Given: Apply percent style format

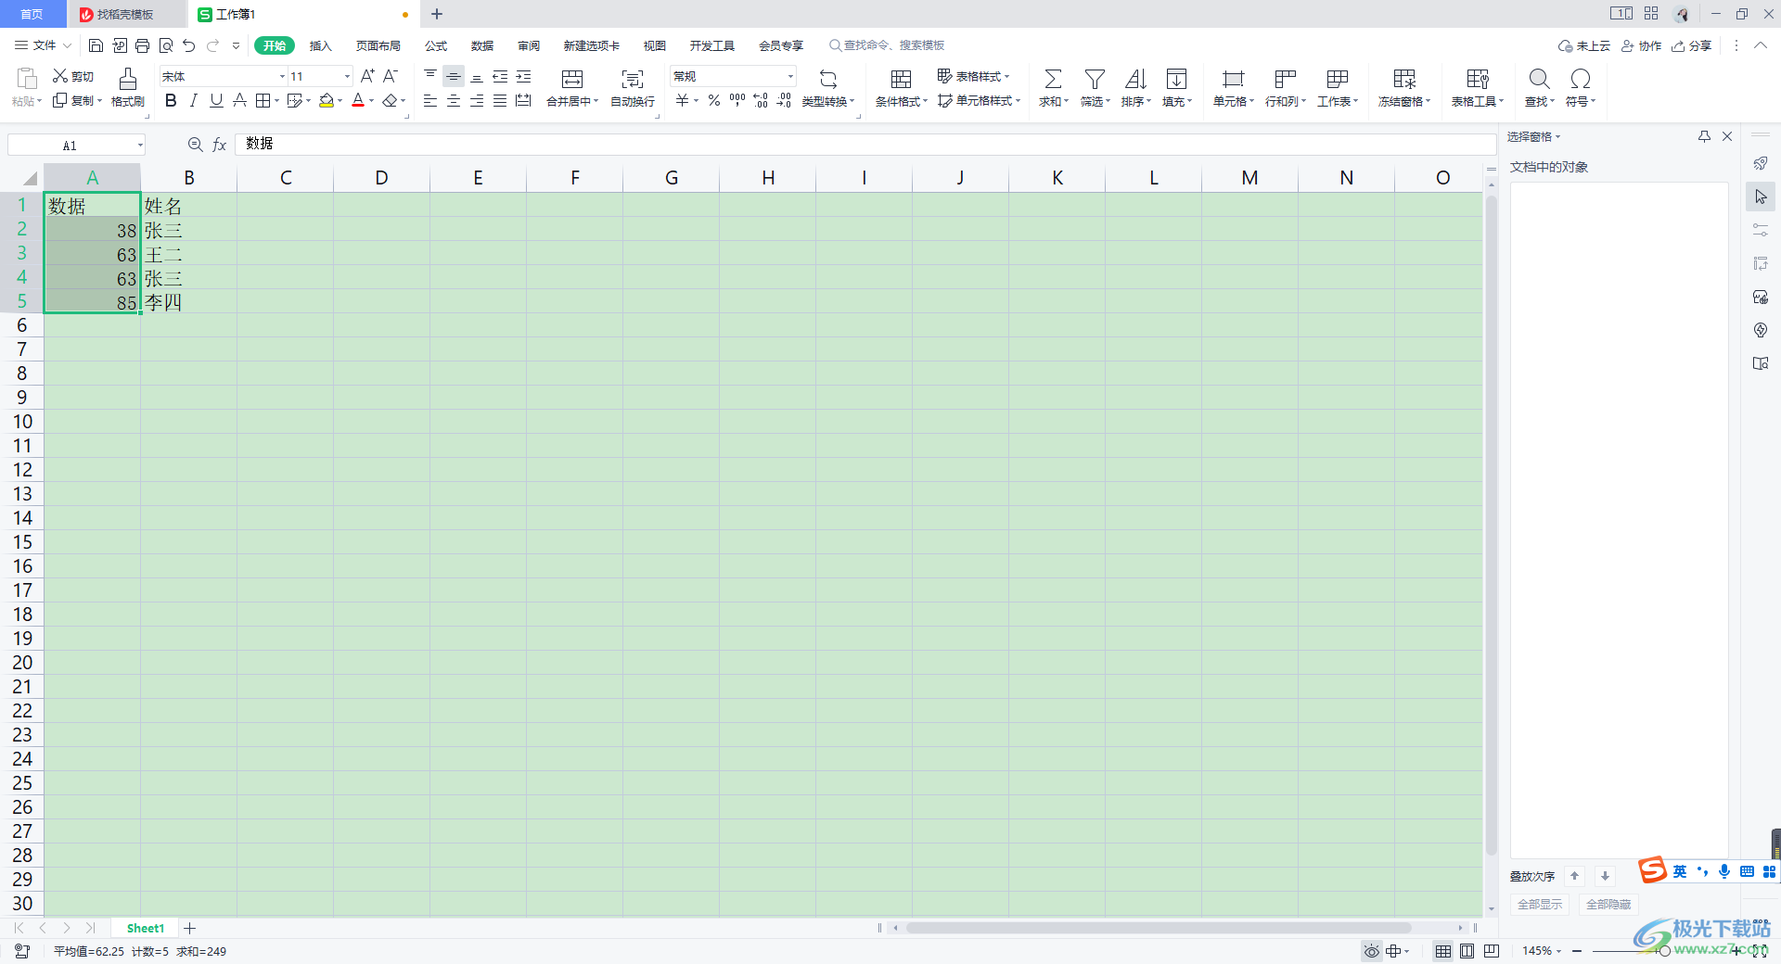Looking at the screenshot, I should click(x=714, y=100).
